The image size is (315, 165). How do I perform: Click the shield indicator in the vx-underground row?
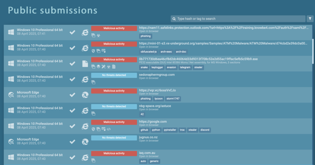[93, 51]
